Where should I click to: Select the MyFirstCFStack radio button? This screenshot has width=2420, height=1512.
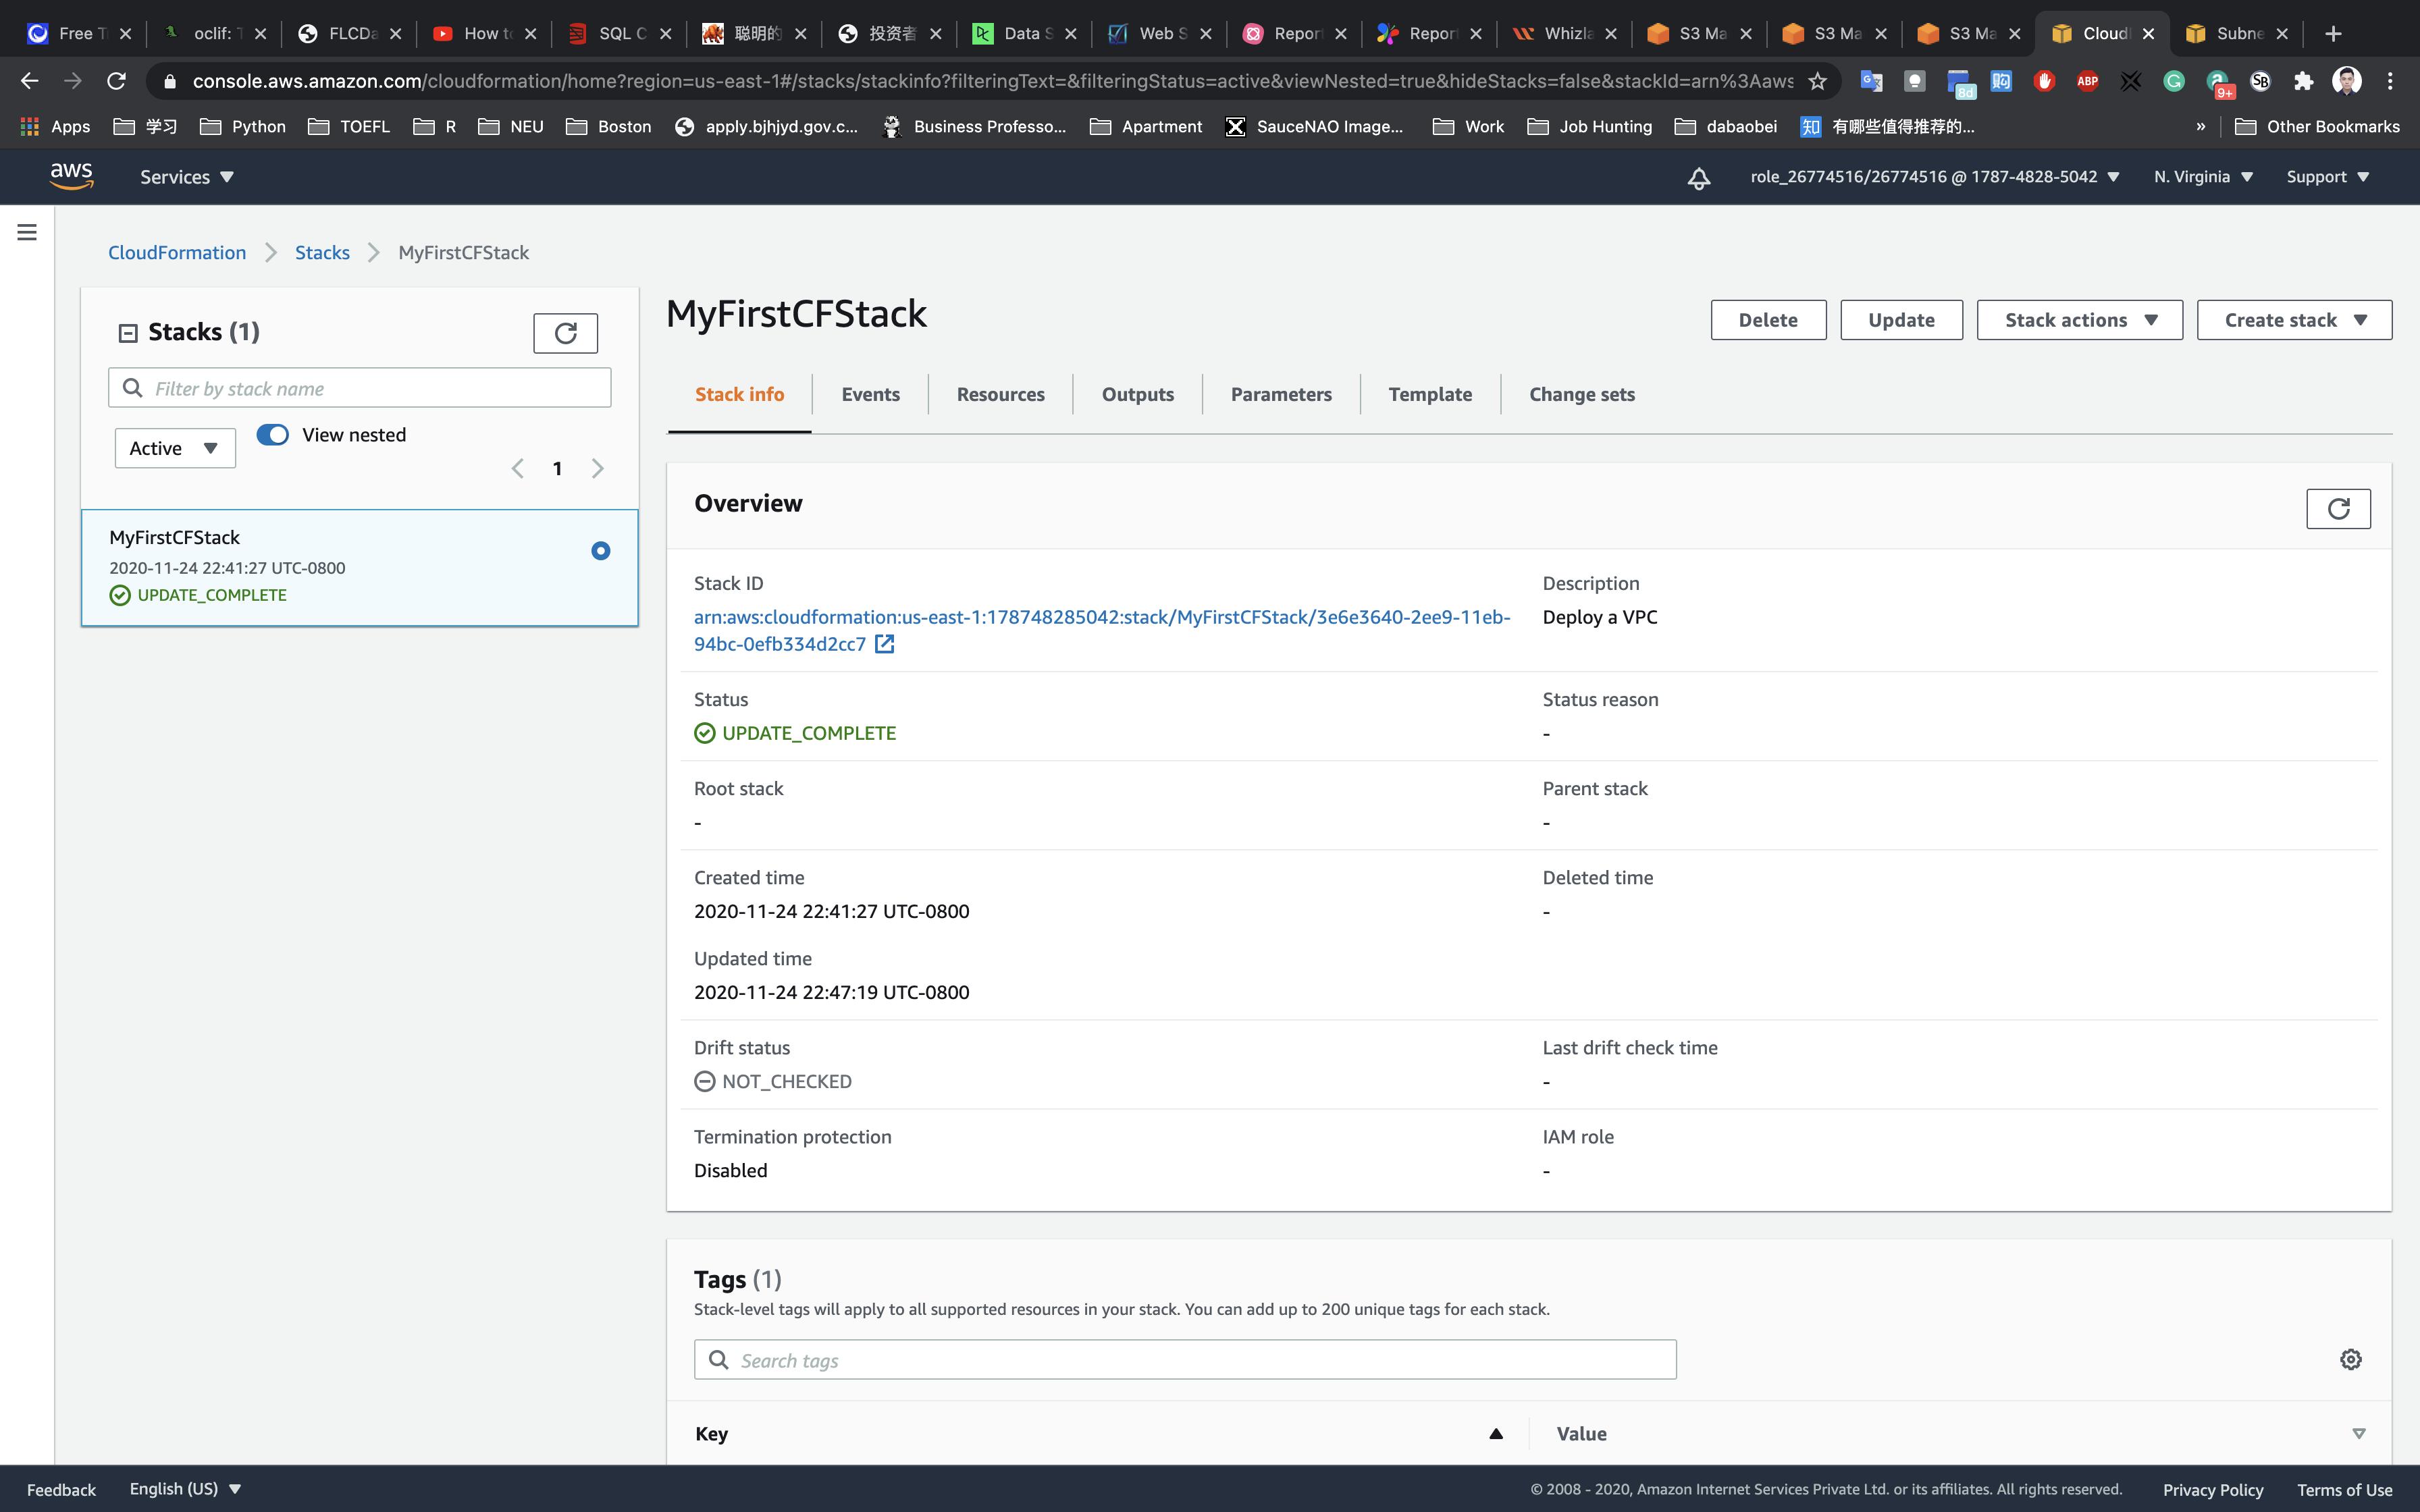(600, 551)
